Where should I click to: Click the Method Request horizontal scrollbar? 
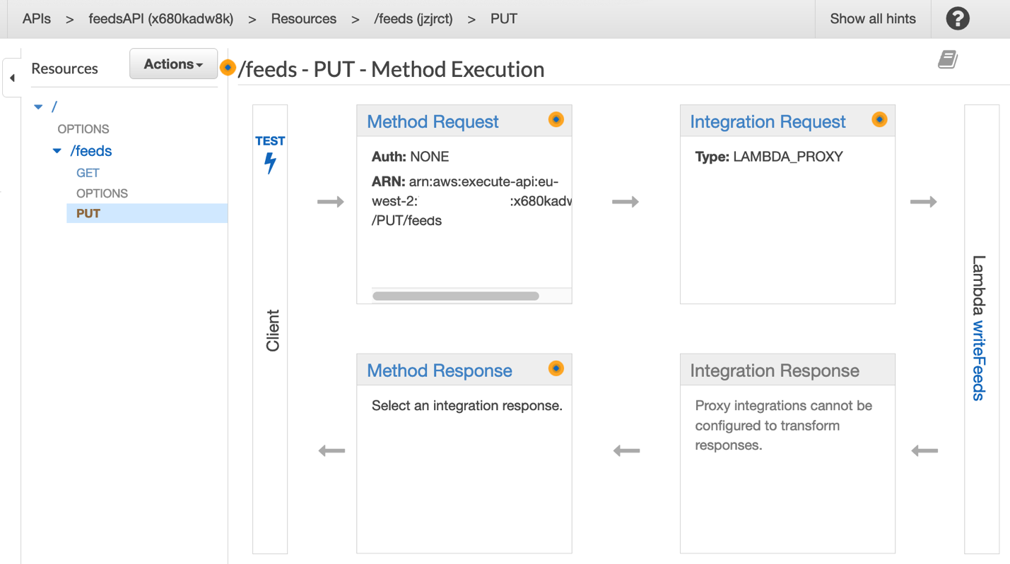(x=456, y=296)
